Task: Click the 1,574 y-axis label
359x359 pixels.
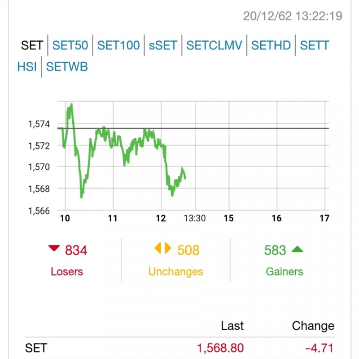Action: 39,124
